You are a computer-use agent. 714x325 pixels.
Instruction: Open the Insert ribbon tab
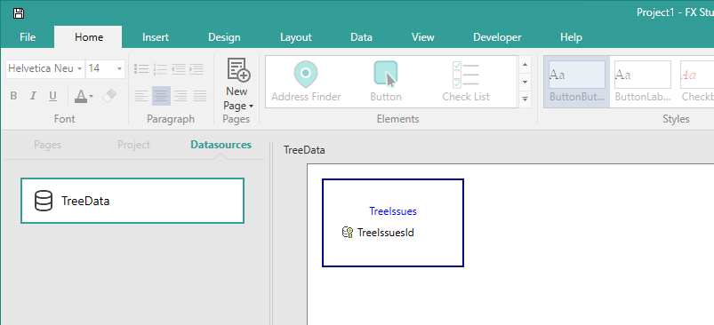(156, 37)
